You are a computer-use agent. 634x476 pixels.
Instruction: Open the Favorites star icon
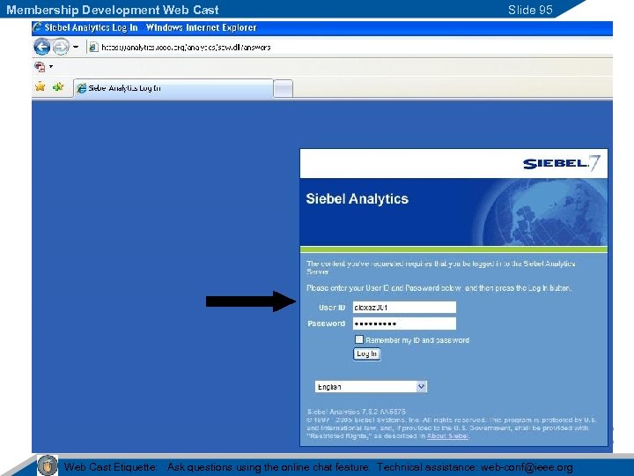40,86
